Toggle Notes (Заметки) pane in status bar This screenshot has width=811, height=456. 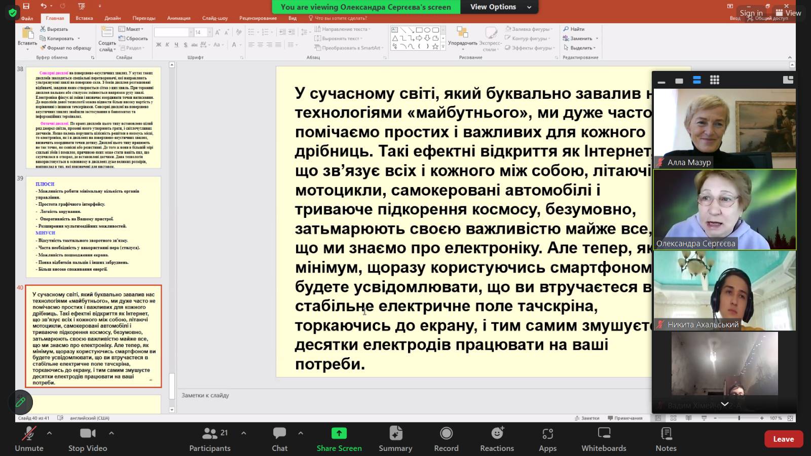tap(587, 418)
